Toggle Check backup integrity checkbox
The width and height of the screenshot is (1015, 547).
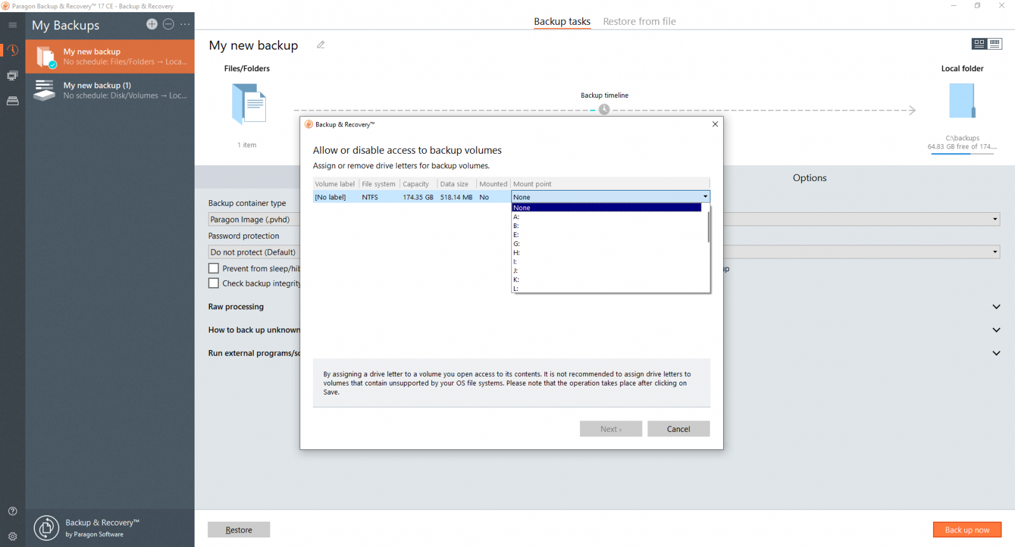click(214, 283)
